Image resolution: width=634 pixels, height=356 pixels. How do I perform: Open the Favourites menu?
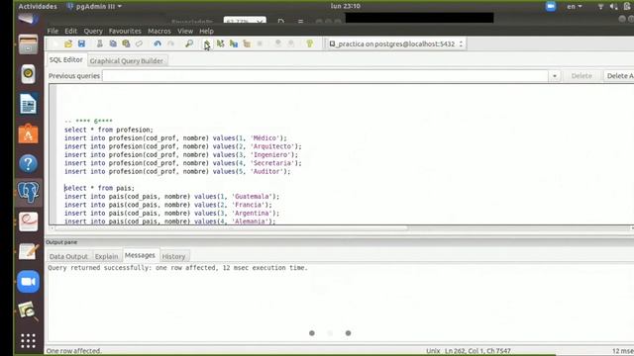coord(125,31)
